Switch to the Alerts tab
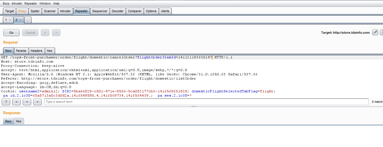This screenshot has height=147, width=383. coord(165,11)
